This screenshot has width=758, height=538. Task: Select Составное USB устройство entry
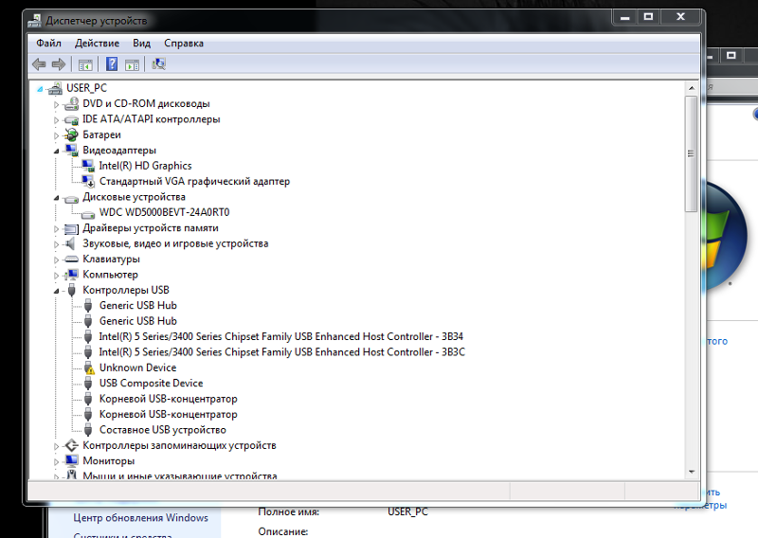[x=162, y=430]
